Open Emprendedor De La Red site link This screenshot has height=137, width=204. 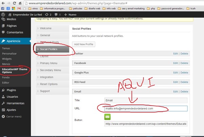point(25,15)
